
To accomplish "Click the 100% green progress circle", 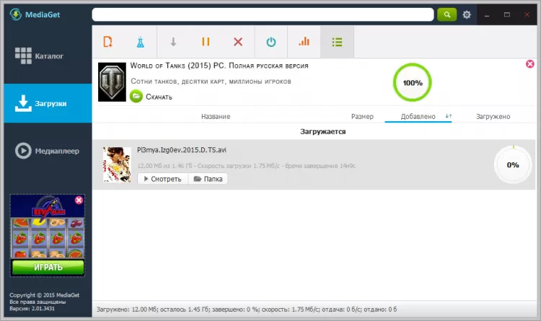I will tap(413, 82).
